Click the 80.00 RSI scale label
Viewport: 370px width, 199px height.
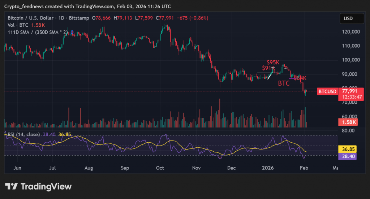click(x=348, y=131)
